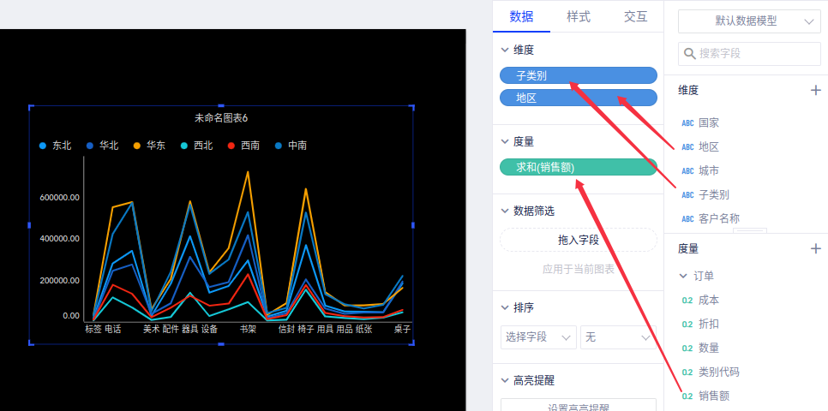Toggle the 东北 series in chart legend
The width and height of the screenshot is (828, 411).
coord(56,146)
